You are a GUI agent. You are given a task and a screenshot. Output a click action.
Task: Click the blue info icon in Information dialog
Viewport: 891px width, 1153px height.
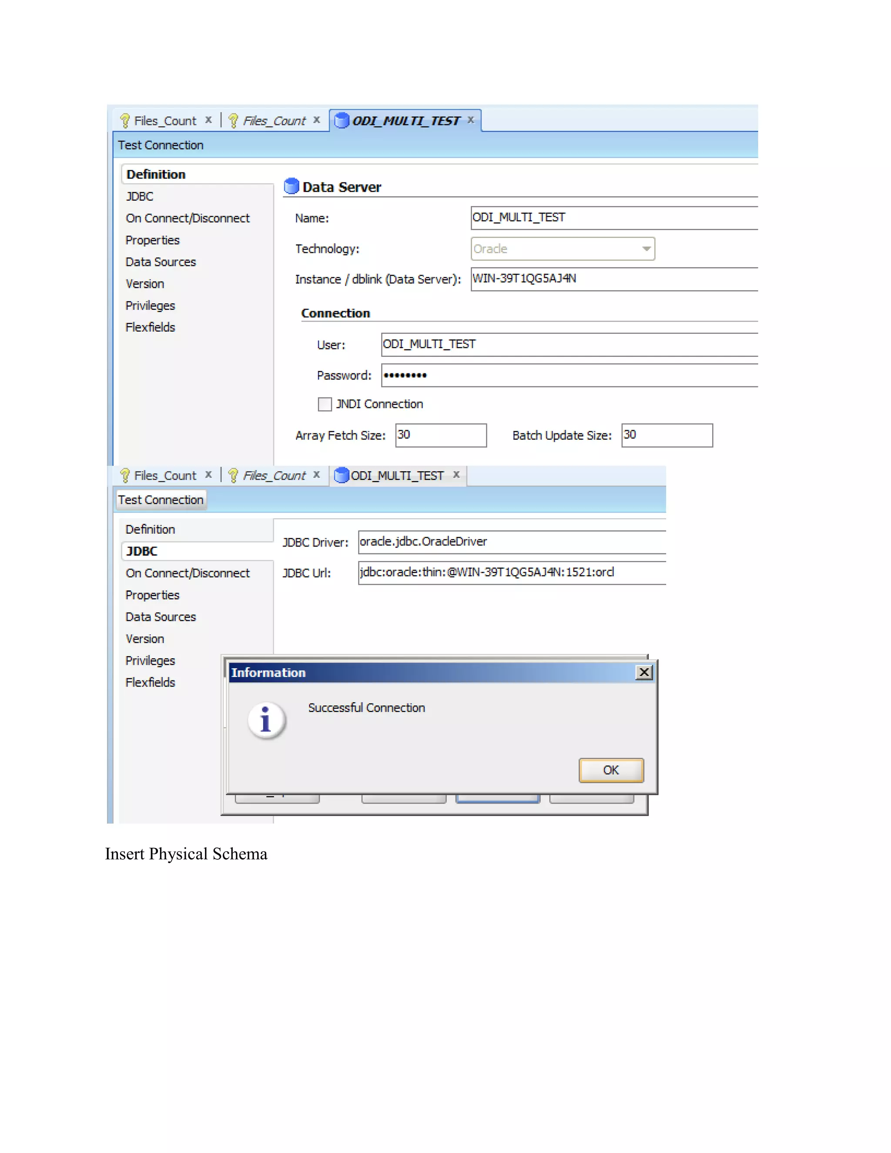[266, 720]
